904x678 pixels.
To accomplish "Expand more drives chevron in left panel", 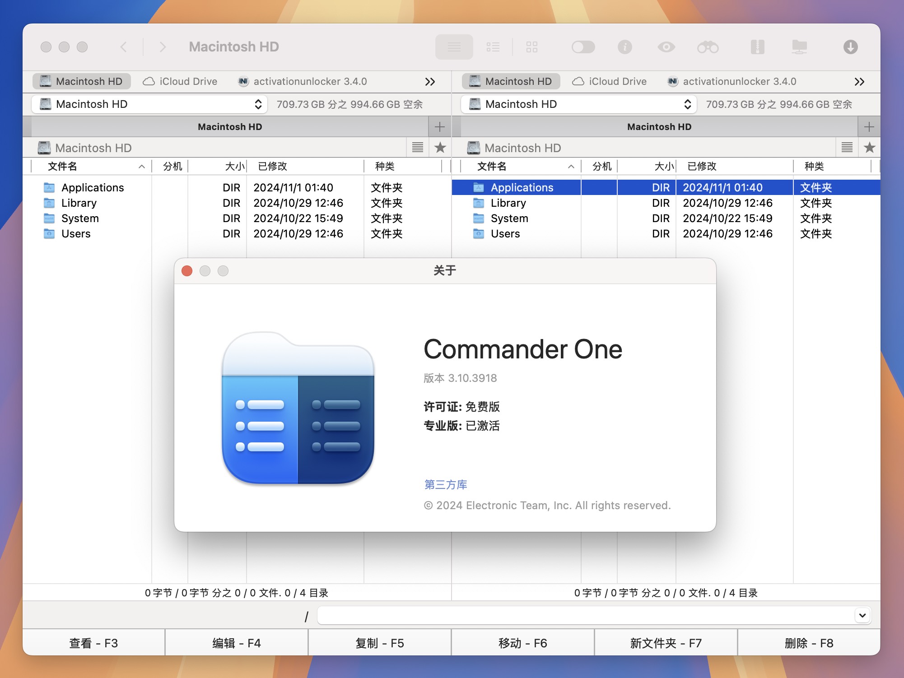I will point(430,82).
